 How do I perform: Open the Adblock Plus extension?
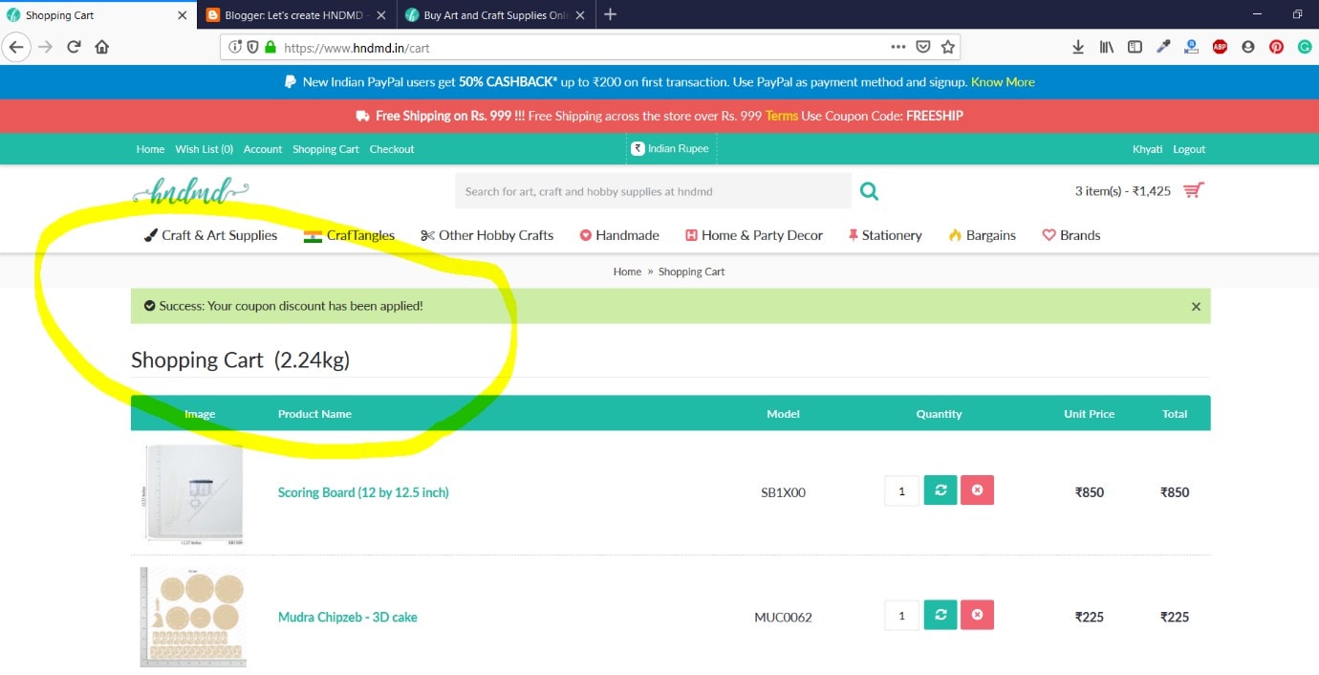[x=1220, y=47]
